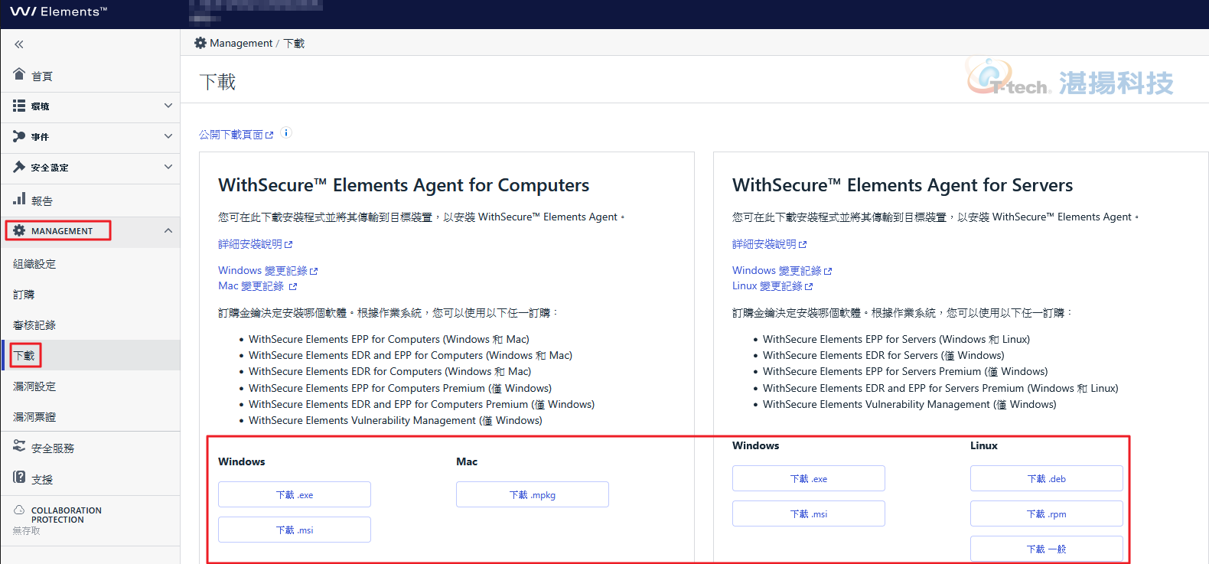1209x564 pixels.
Task: Click the 無存取 label under Collaboration Protection
Action: tap(27, 531)
